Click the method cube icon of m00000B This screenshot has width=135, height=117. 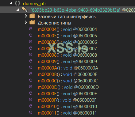point(31,74)
